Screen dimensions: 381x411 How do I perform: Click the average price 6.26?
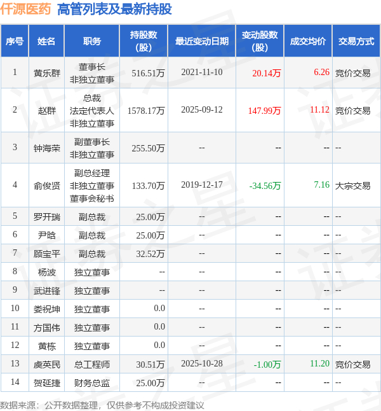(321, 72)
